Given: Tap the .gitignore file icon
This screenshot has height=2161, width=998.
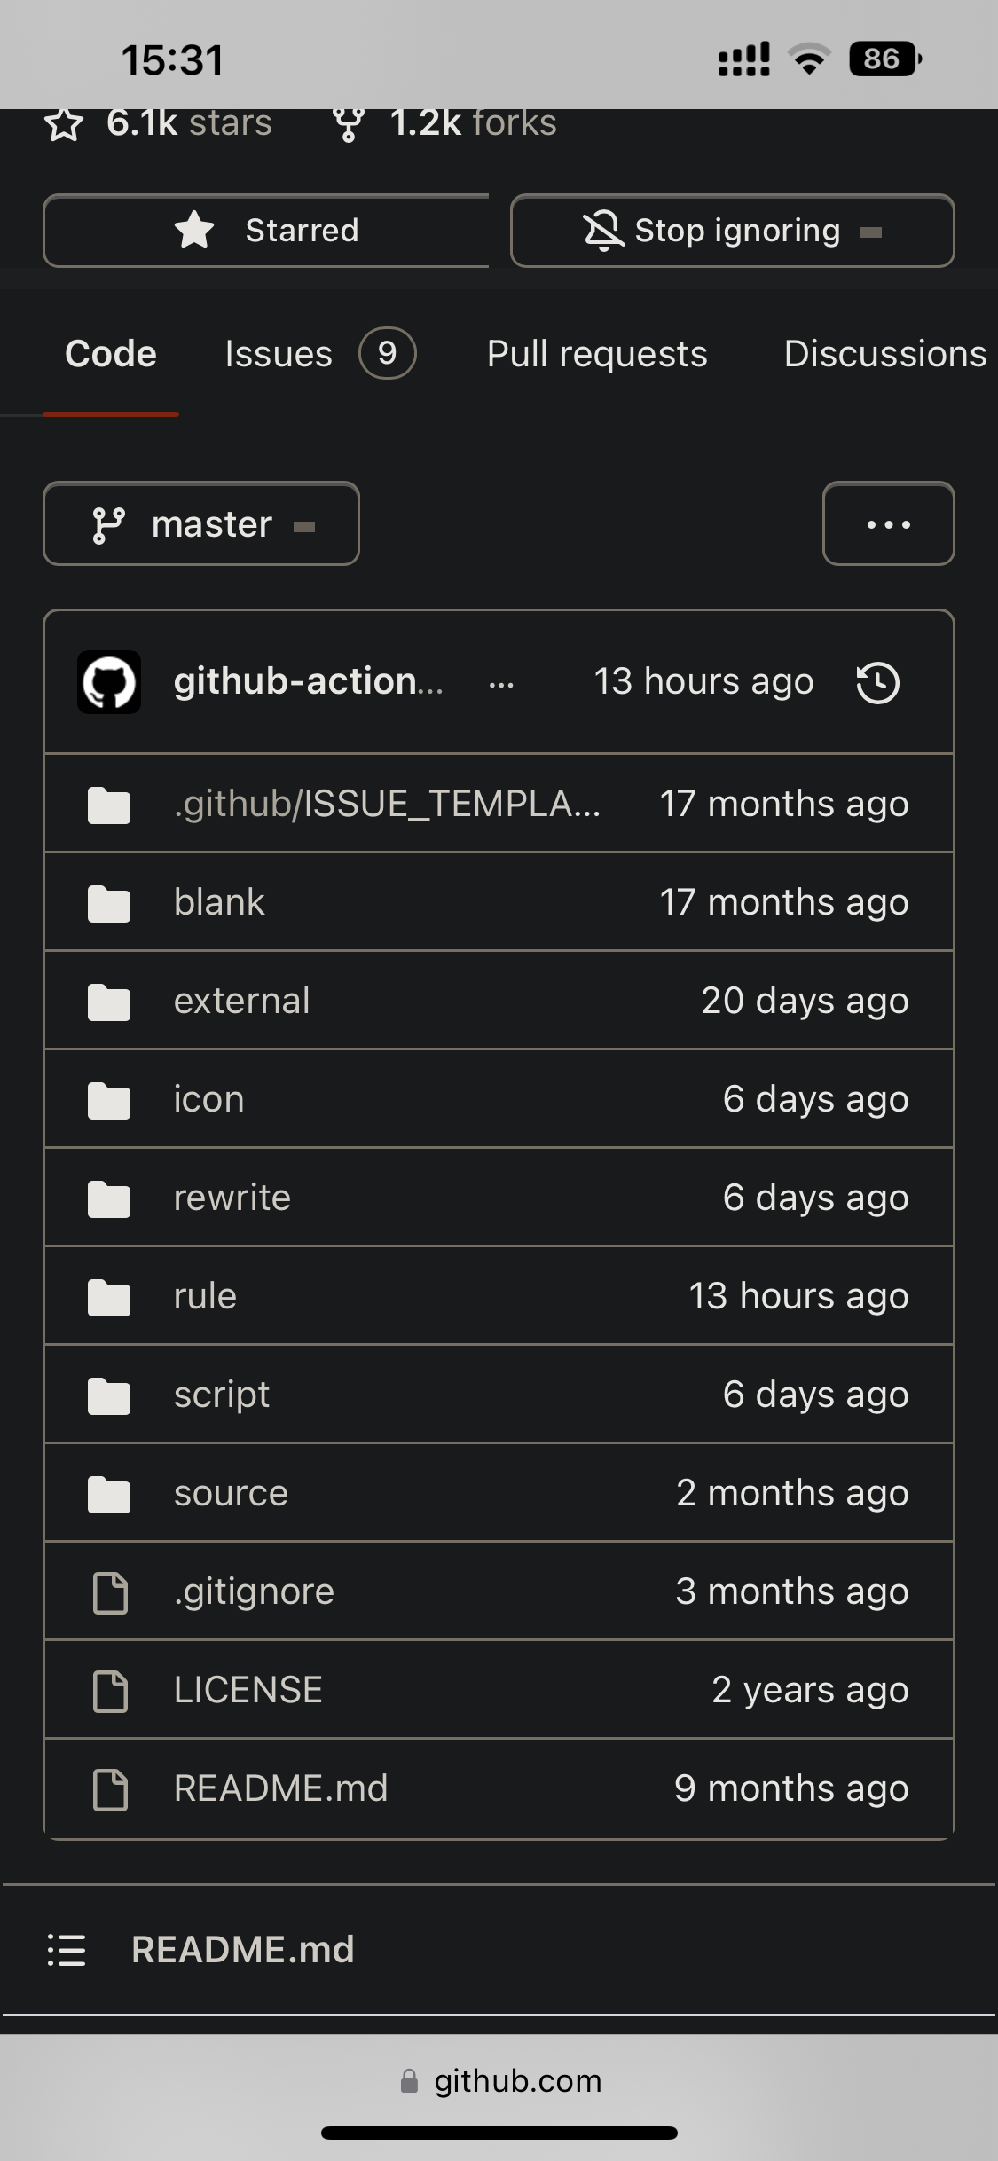Looking at the screenshot, I should 111,1592.
